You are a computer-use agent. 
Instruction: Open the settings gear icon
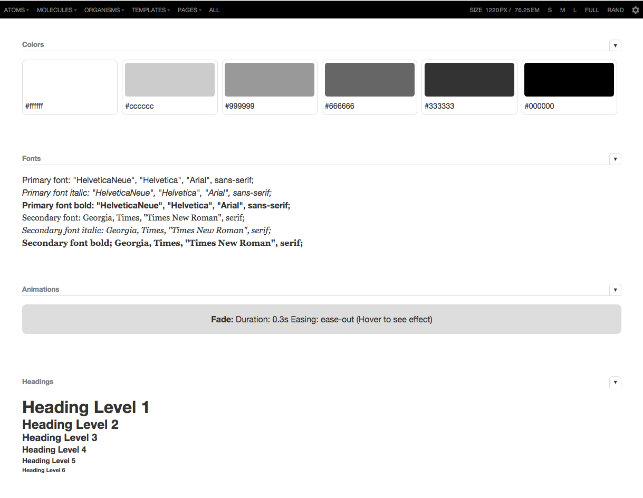(x=635, y=10)
